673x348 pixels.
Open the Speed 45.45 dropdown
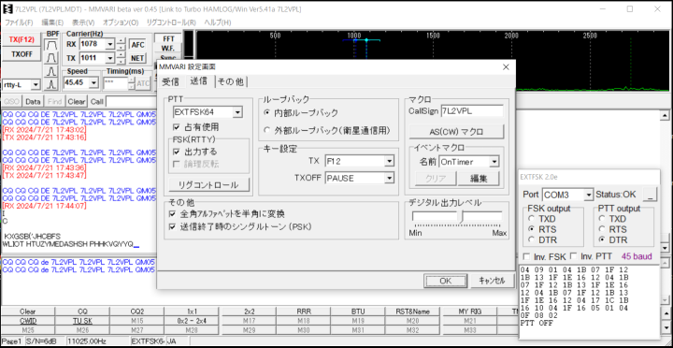tap(94, 82)
